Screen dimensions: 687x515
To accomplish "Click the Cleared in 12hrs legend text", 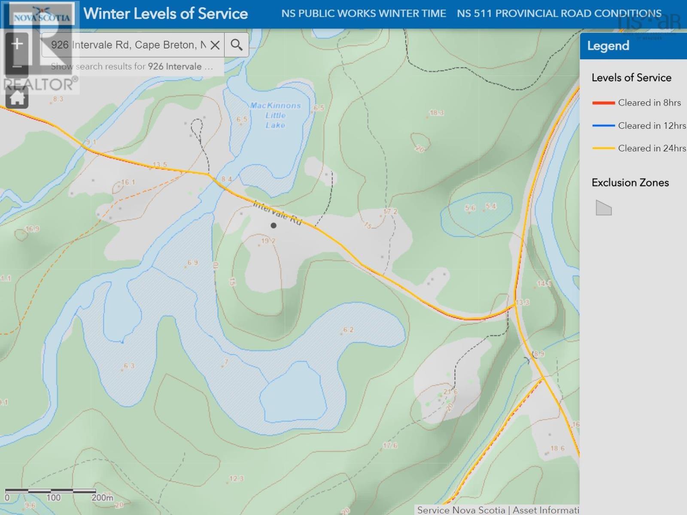I will [x=652, y=126].
